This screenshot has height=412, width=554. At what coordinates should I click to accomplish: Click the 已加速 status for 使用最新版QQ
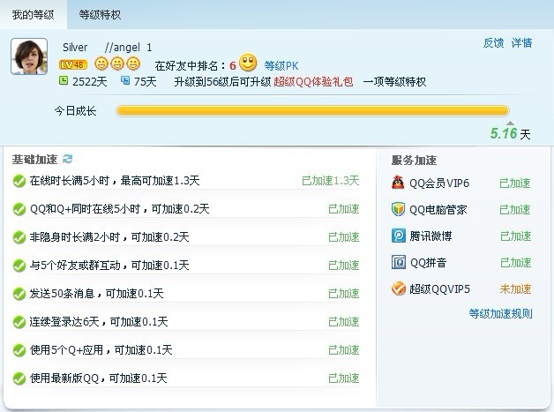click(344, 378)
